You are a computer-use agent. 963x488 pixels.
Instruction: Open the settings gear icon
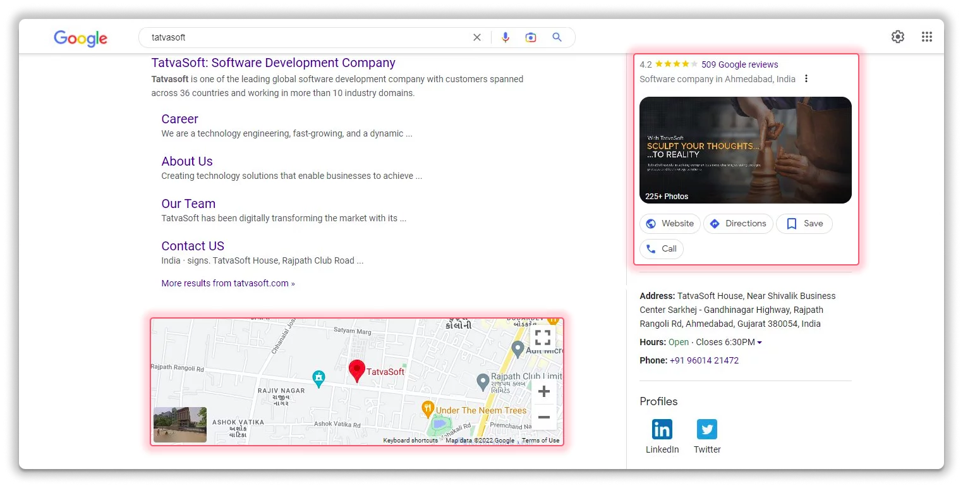[x=898, y=37]
